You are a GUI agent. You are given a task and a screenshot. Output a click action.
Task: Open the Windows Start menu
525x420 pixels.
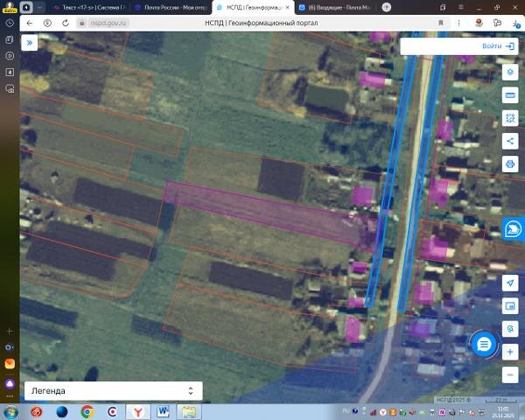click(x=10, y=411)
